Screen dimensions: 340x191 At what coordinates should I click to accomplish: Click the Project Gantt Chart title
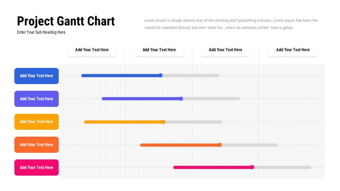click(x=66, y=21)
